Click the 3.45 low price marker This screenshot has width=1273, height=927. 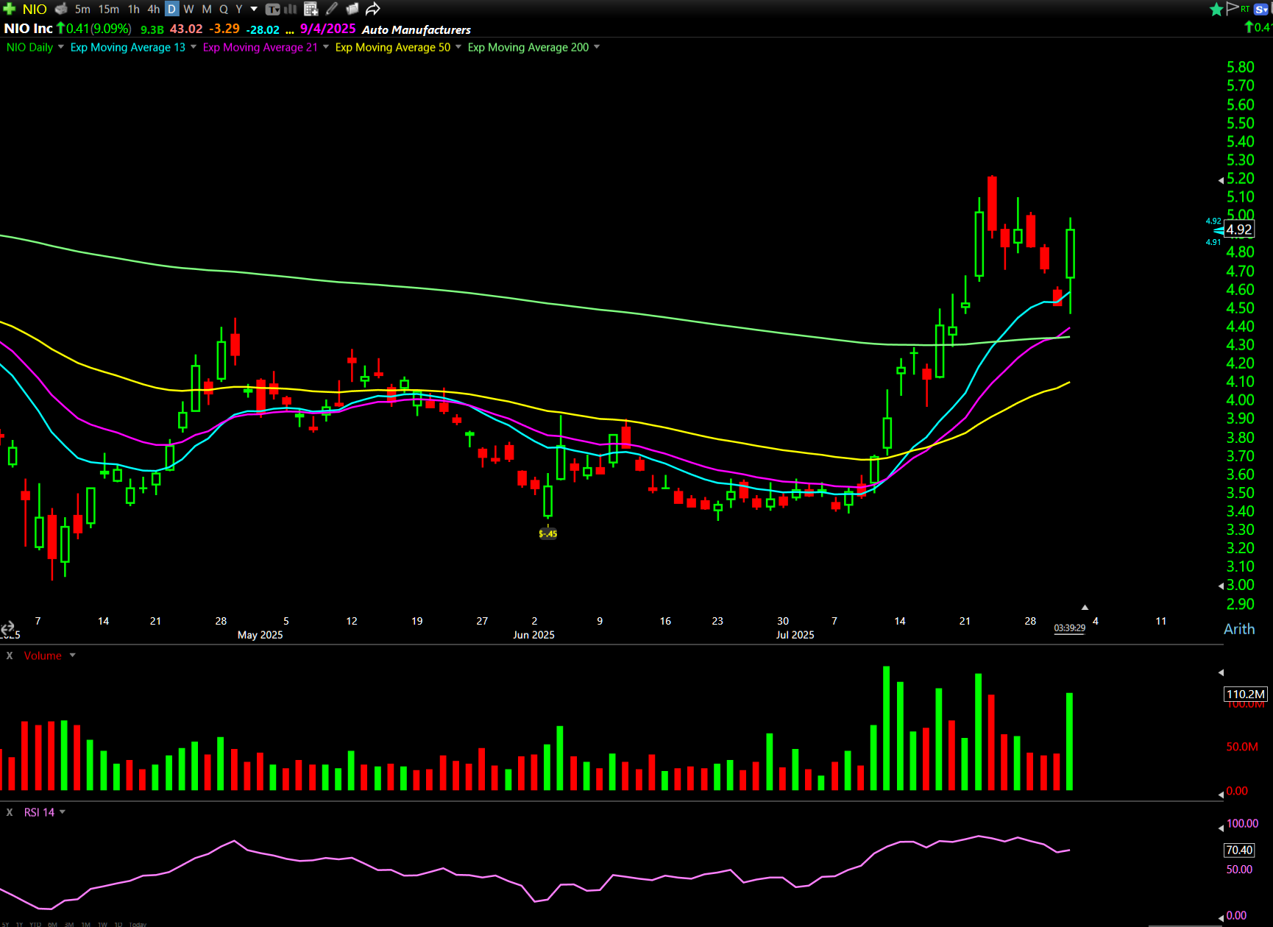tap(548, 533)
